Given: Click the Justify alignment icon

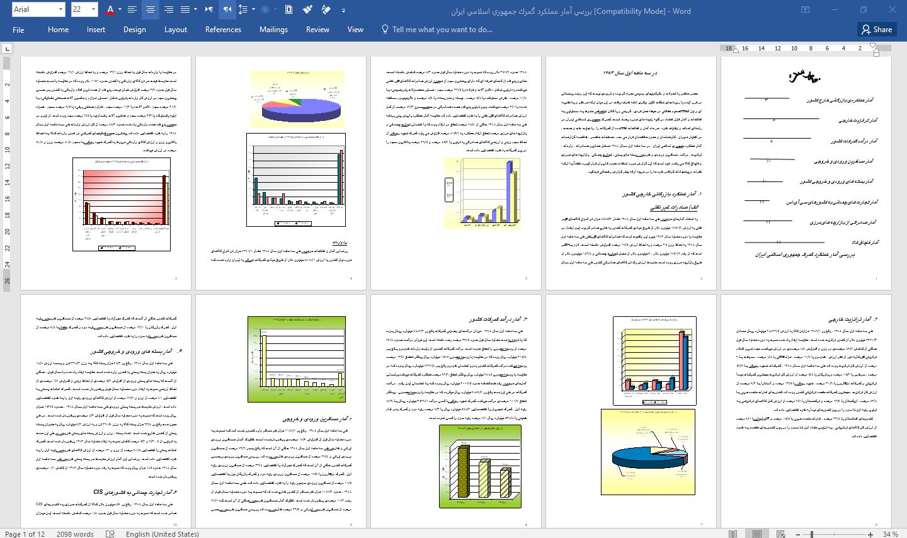Looking at the screenshot, I should (185, 9).
